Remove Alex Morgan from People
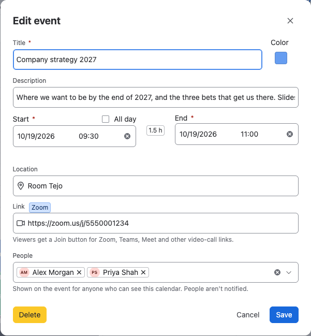This screenshot has height=336, width=311. [79, 272]
